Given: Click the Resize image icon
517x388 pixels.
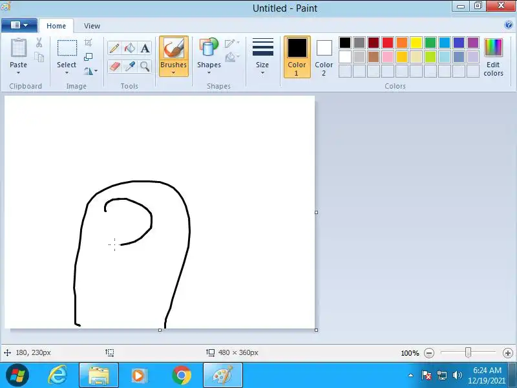Looking at the screenshot, I should tap(88, 57).
